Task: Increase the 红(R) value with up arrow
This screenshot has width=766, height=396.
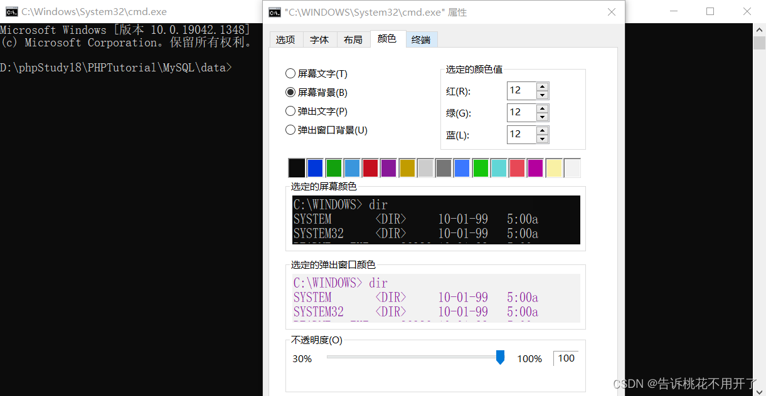Action: click(x=543, y=86)
